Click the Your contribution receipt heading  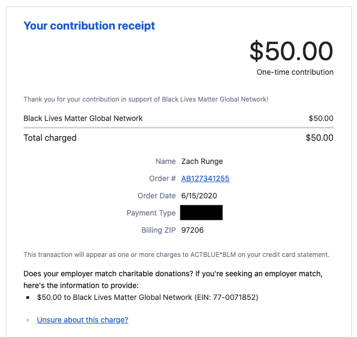[x=89, y=26]
